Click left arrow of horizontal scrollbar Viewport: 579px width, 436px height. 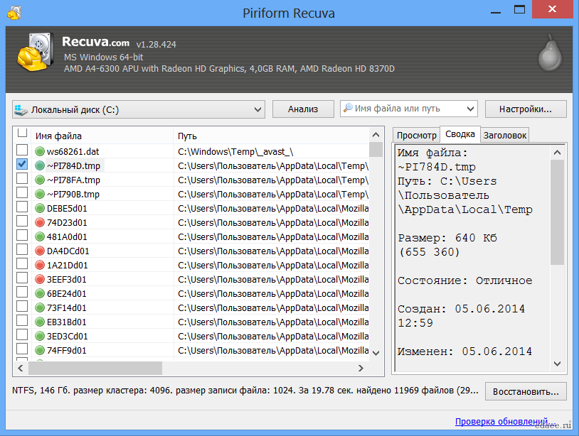[21, 369]
